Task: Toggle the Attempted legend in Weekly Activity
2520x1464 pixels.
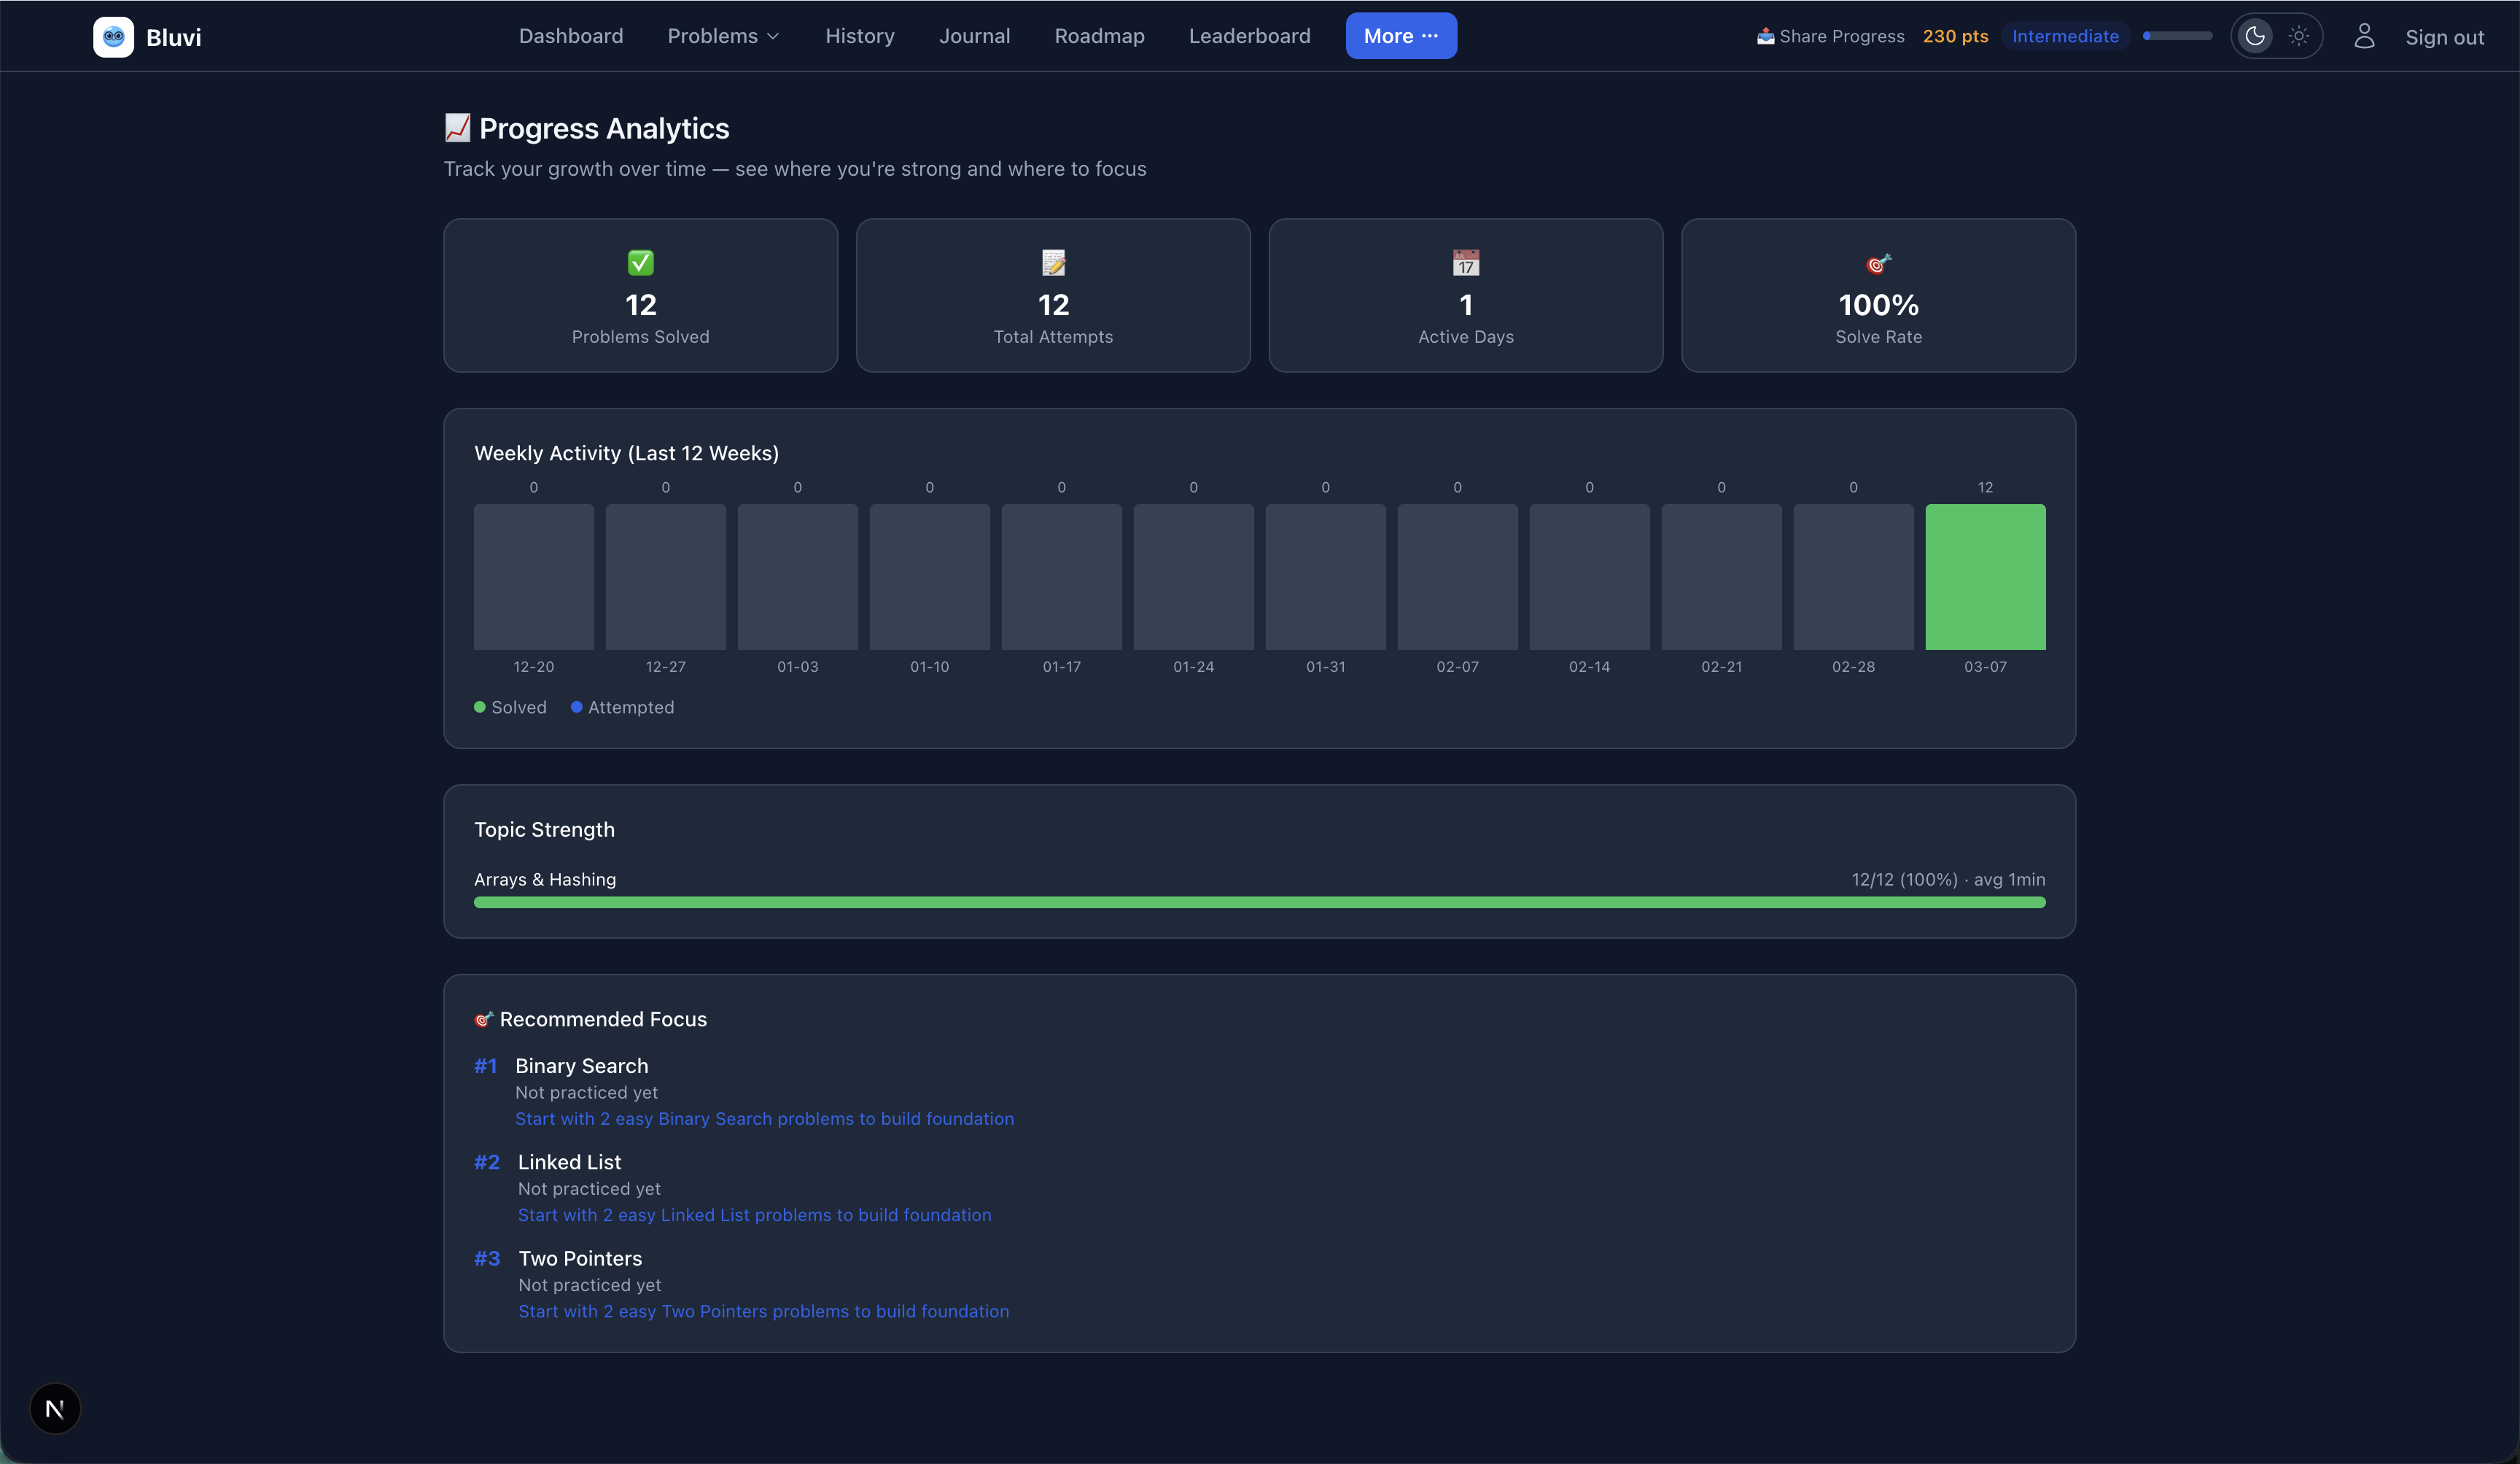Action: pyautogui.click(x=622, y=708)
